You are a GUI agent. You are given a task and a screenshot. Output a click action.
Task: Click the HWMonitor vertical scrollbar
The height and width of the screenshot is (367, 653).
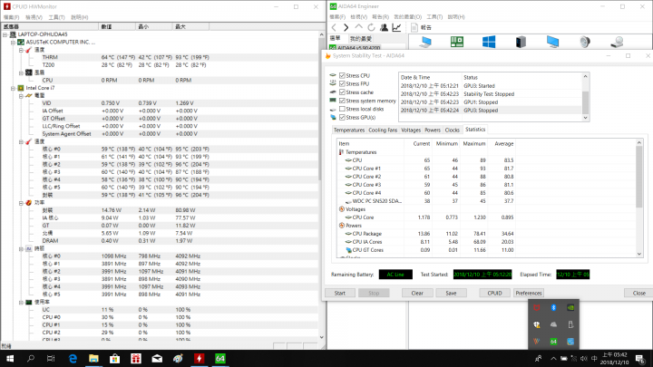tap(321, 185)
